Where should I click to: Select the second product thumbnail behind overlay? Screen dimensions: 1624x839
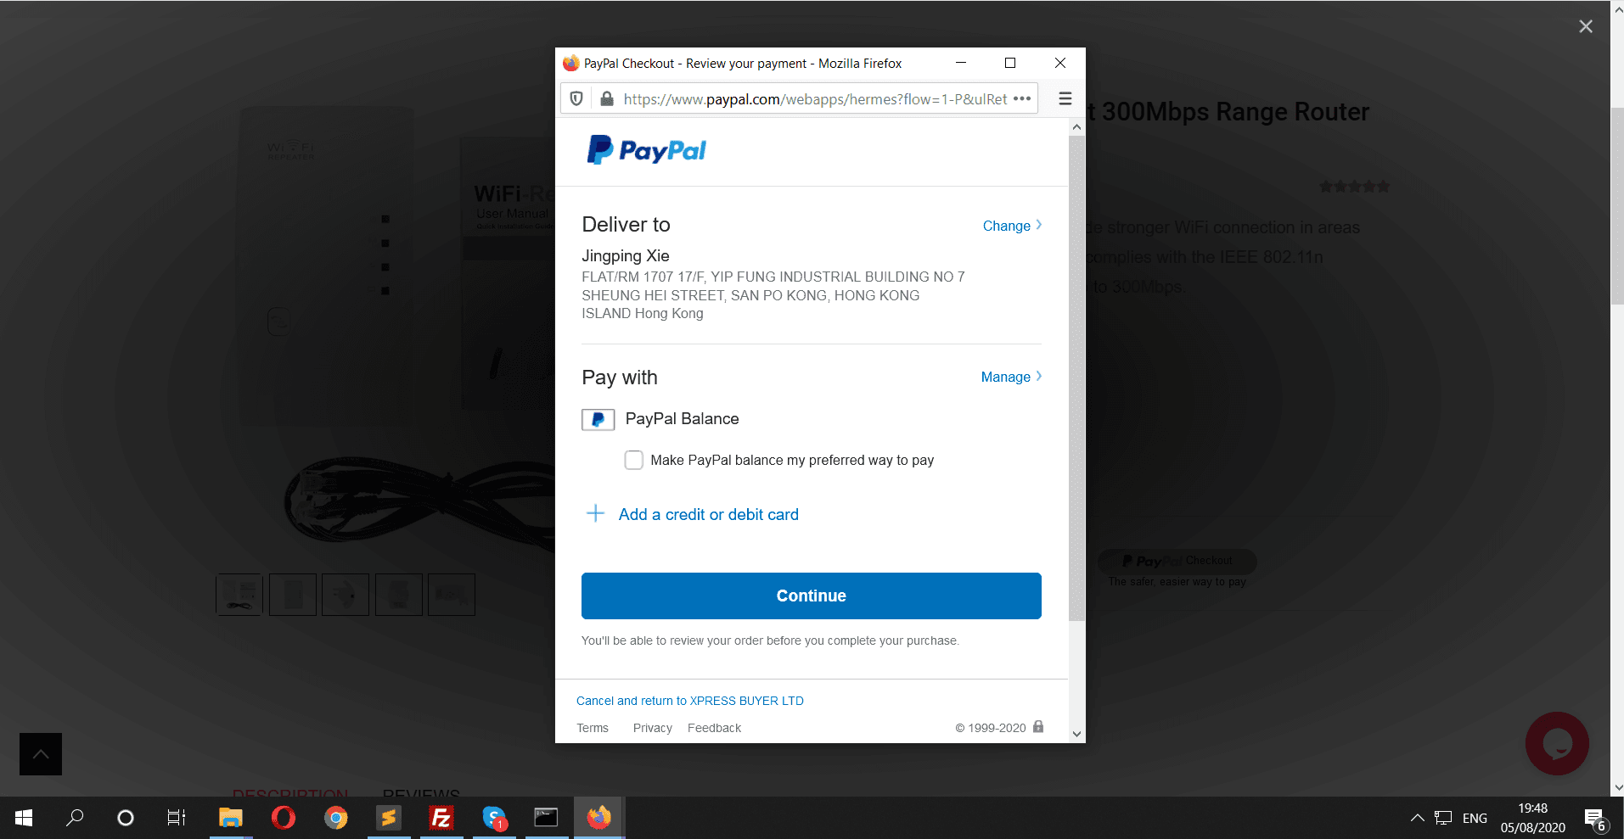[x=293, y=595]
